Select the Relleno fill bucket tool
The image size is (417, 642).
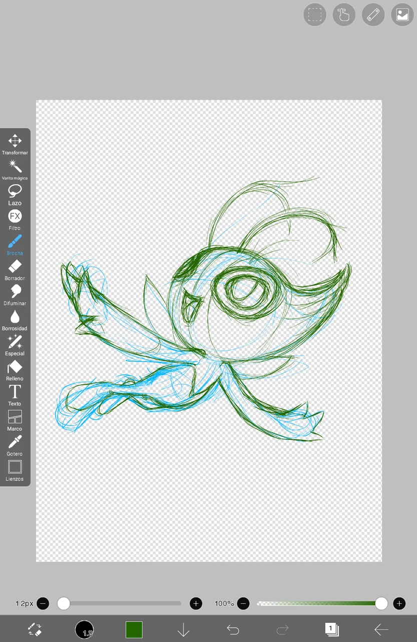(15, 370)
